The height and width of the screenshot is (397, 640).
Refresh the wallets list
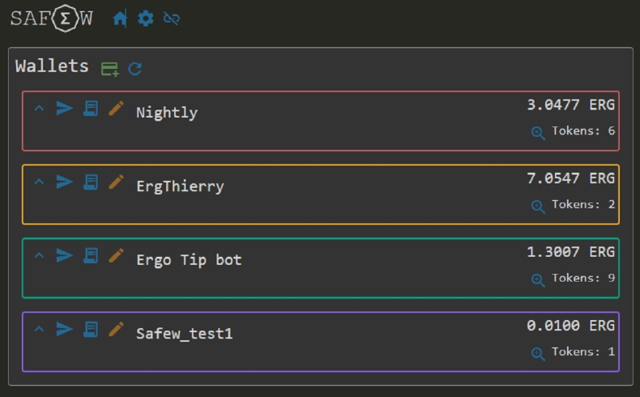click(x=135, y=69)
